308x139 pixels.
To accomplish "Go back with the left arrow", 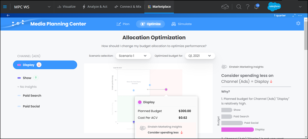I will pyautogui.click(x=8, y=15).
